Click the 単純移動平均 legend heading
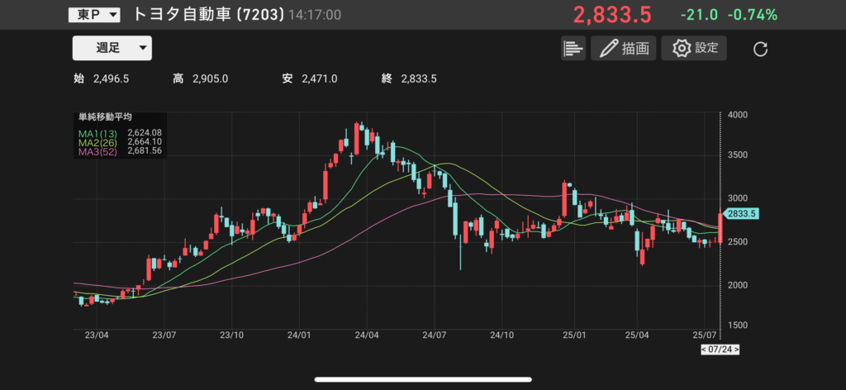 [x=106, y=117]
